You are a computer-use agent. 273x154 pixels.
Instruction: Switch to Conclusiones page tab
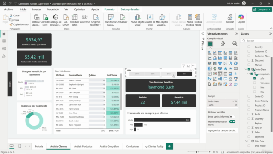coord(133,146)
